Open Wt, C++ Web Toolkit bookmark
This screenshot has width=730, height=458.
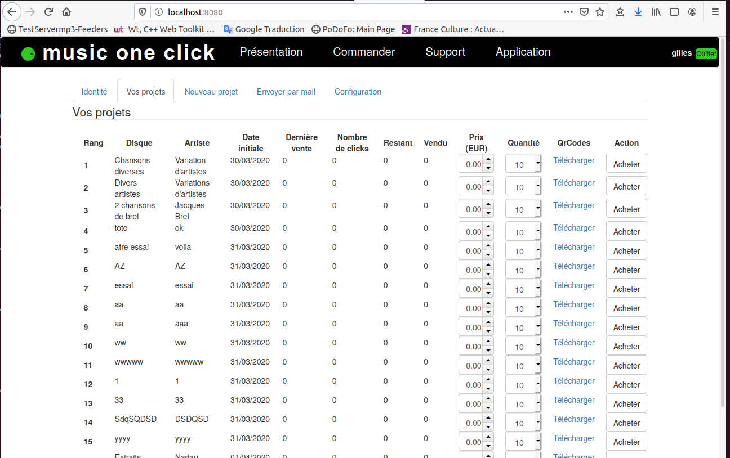point(164,29)
